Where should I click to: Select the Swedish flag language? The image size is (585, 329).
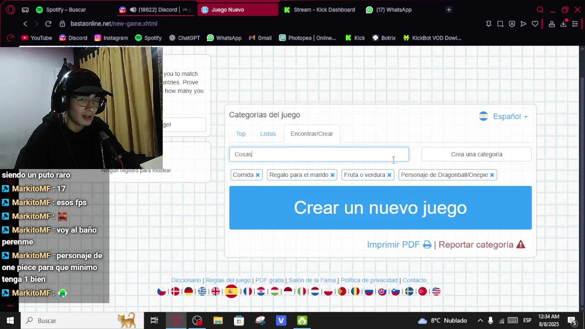(x=409, y=292)
